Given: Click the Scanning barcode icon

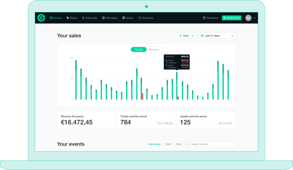Looking at the screenshot, I should (x=140, y=18).
